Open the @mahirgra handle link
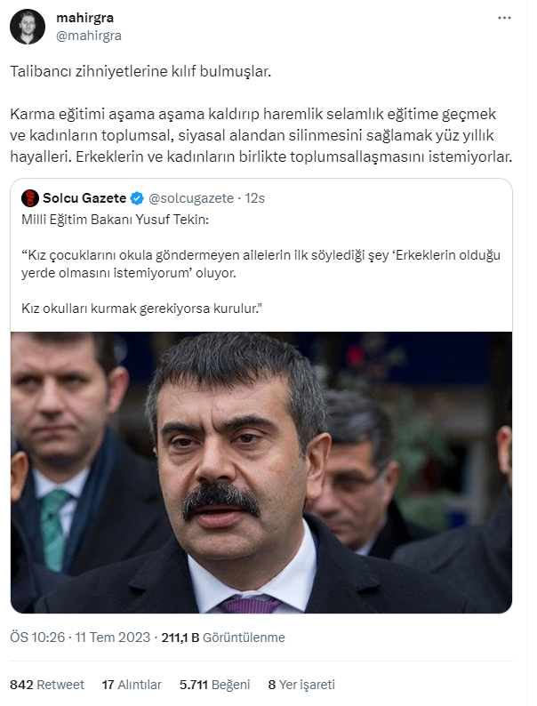The image size is (537, 706). click(x=89, y=36)
